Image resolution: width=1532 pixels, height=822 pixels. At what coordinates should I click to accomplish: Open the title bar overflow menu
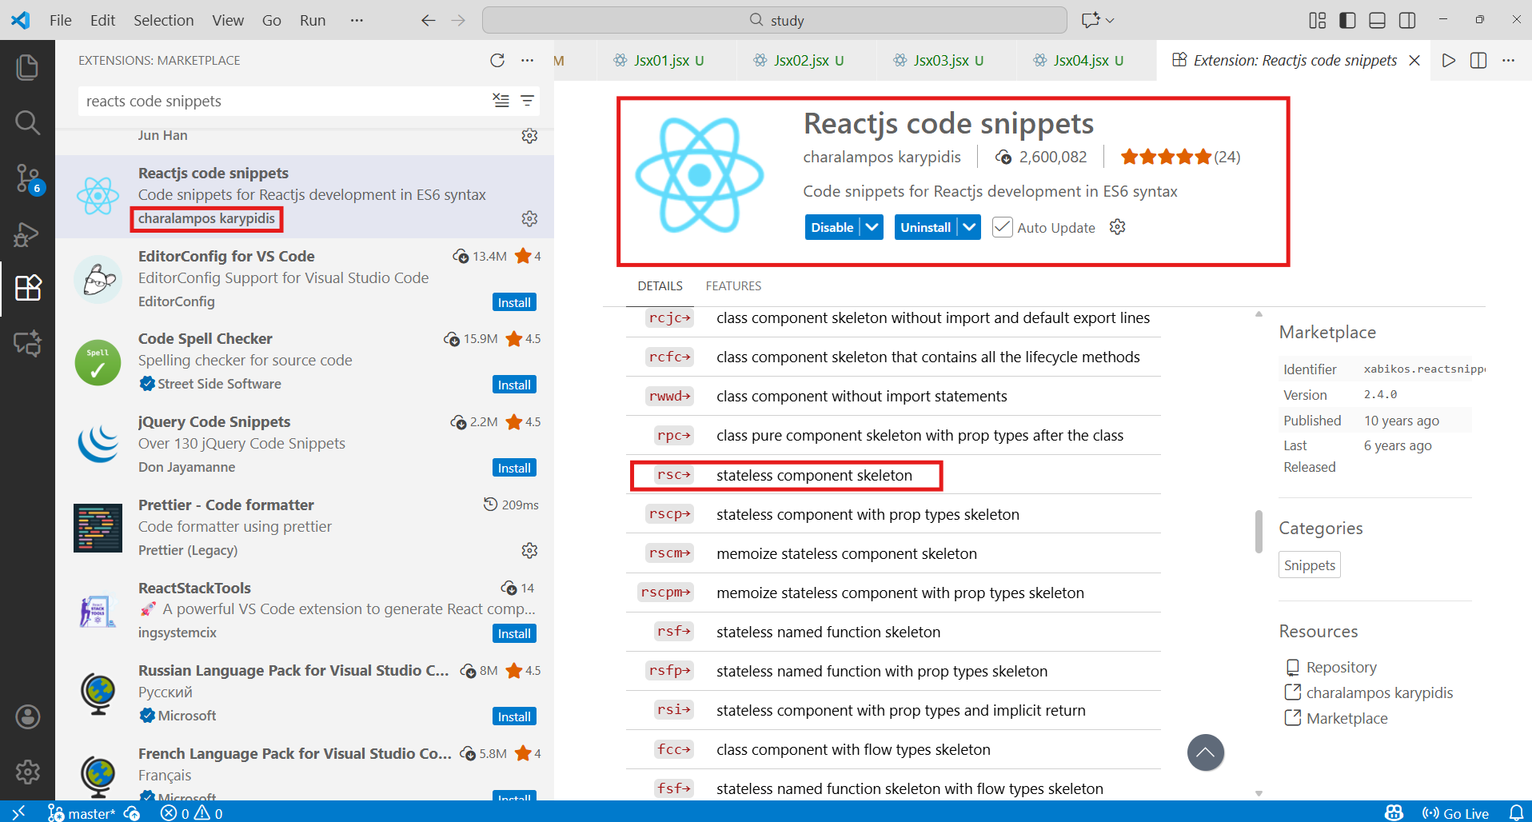click(357, 20)
